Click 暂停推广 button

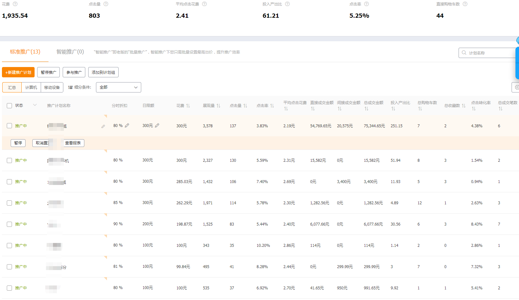48,72
